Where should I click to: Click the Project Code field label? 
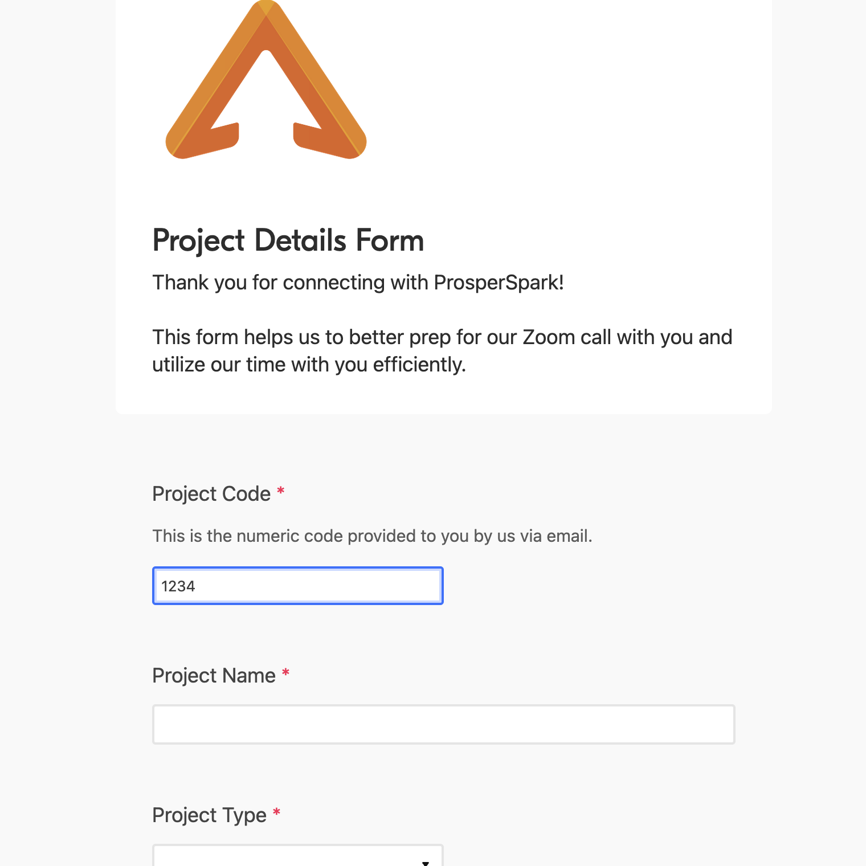211,494
